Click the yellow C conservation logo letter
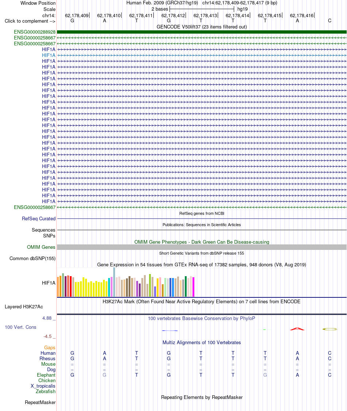 (x=330, y=329)
